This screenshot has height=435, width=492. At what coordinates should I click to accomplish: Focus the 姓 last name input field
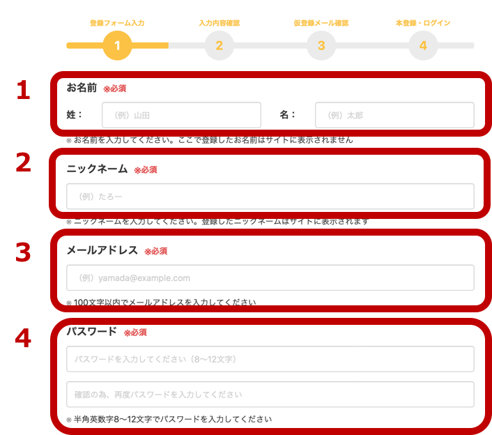181,115
